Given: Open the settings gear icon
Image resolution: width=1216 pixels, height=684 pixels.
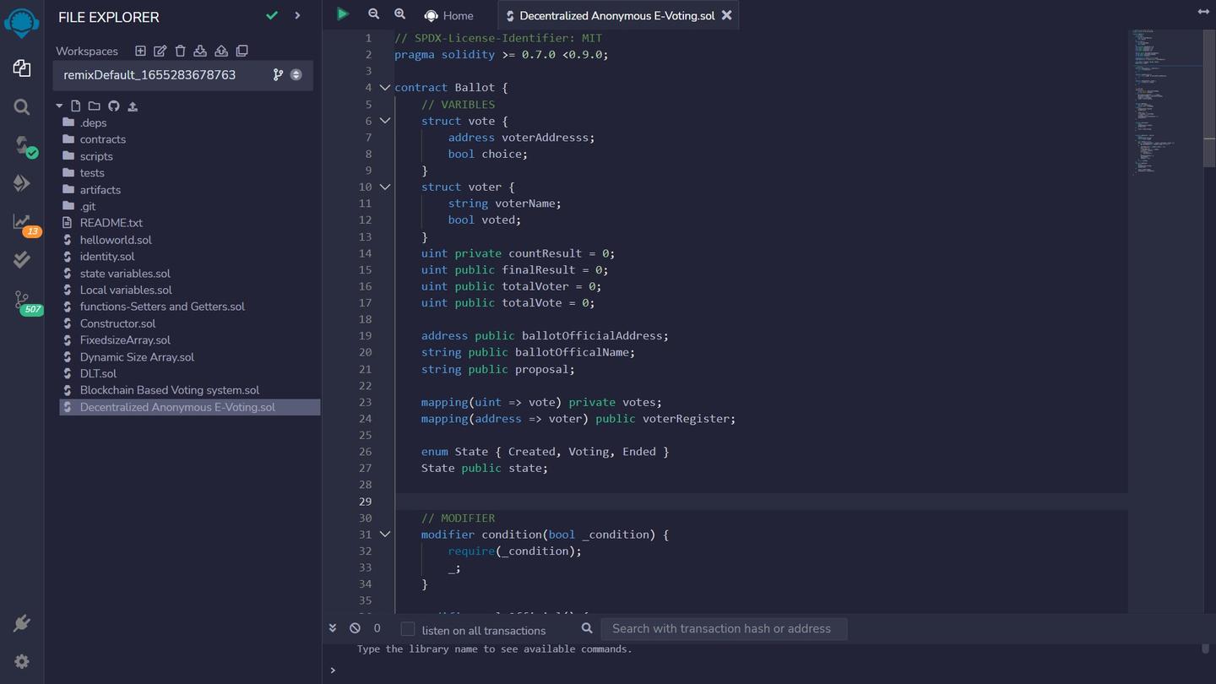Looking at the screenshot, I should click(x=22, y=662).
